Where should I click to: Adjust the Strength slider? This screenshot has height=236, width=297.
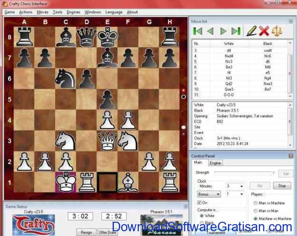[x=244, y=172]
